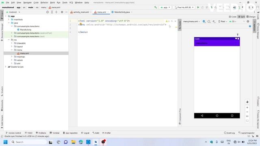Screen dimensions: 260x146
Task: Click the editor warning indicator icon
Action: [x=167, y=21]
